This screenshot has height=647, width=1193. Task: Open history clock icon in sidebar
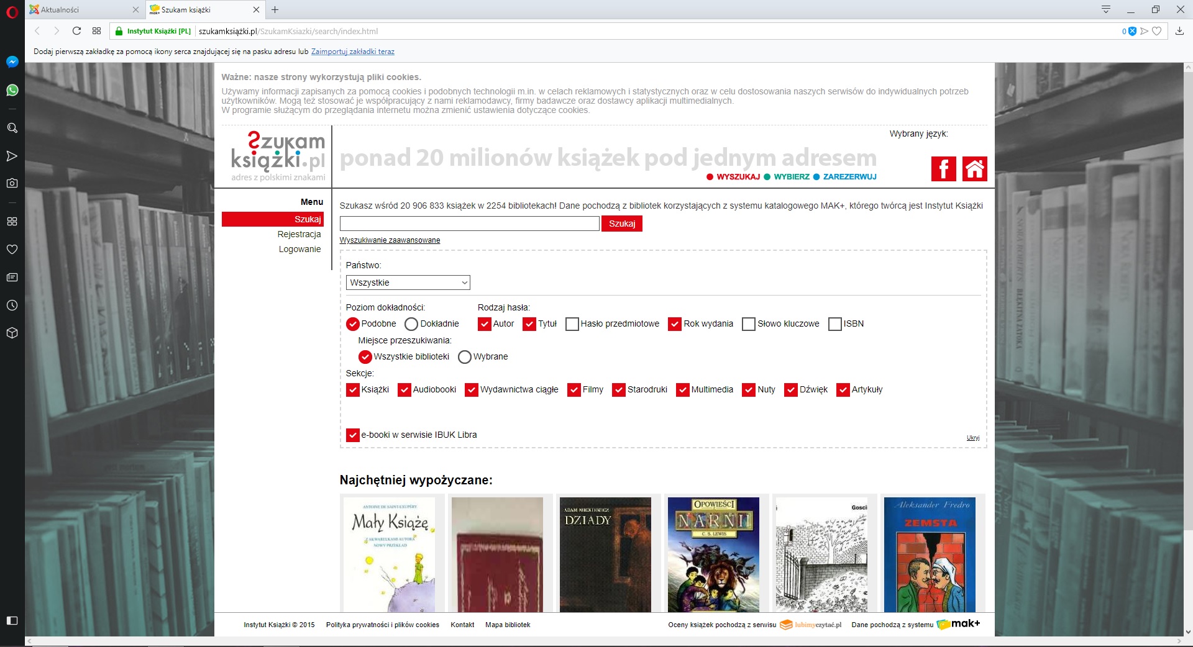click(x=12, y=305)
